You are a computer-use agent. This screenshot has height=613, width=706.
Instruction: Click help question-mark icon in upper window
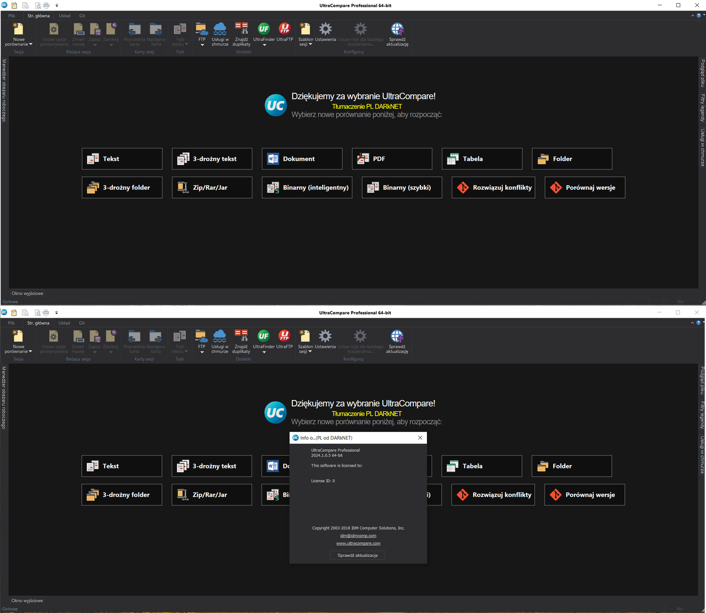pyautogui.click(x=698, y=15)
